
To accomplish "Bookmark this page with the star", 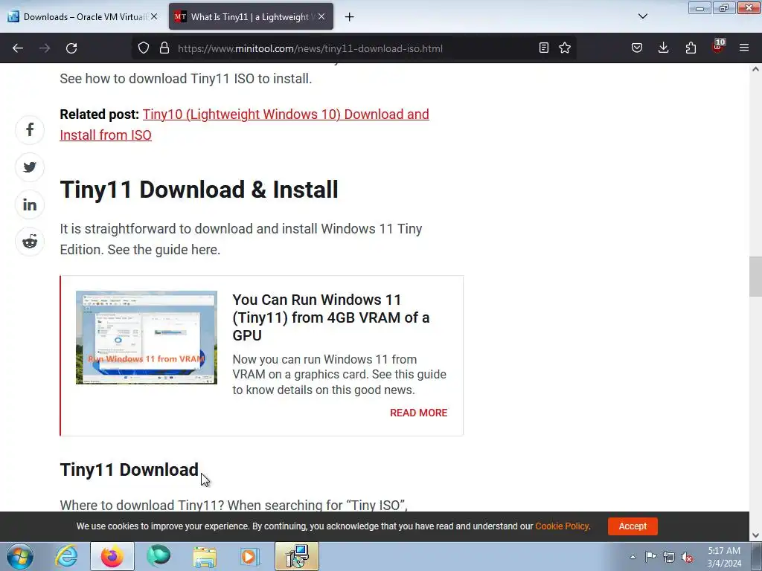I will pyautogui.click(x=565, y=48).
